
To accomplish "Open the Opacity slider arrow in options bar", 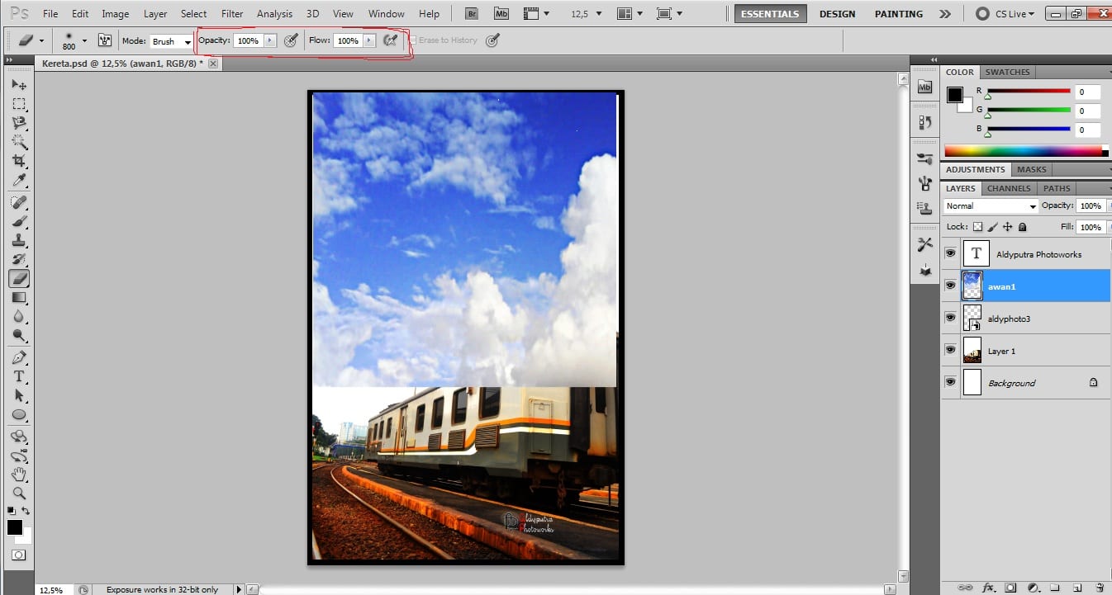I will point(269,40).
